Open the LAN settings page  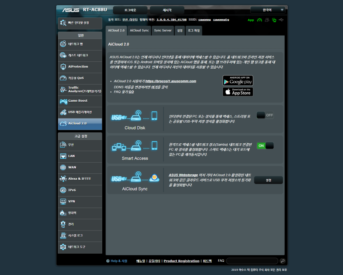pyautogui.click(x=80, y=156)
